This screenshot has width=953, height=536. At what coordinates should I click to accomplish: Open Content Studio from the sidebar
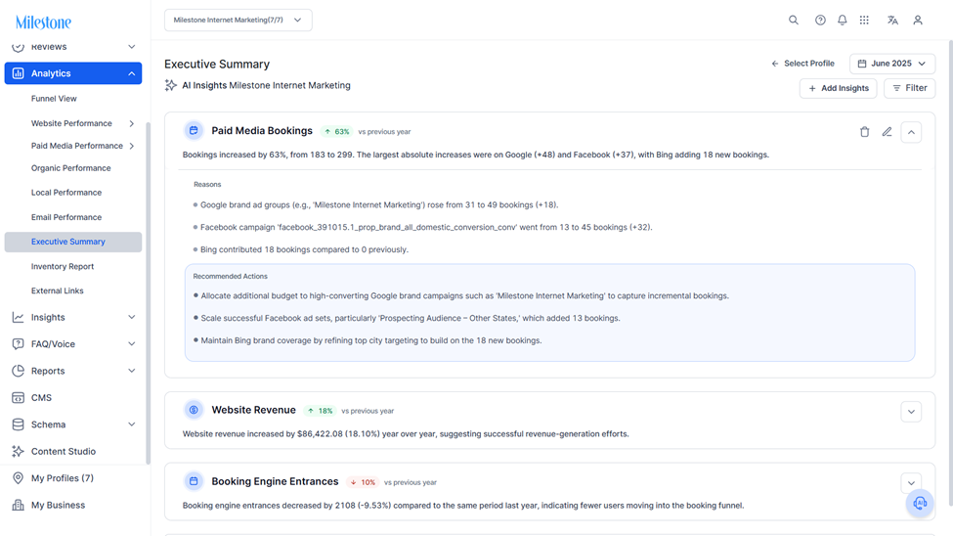pos(64,452)
